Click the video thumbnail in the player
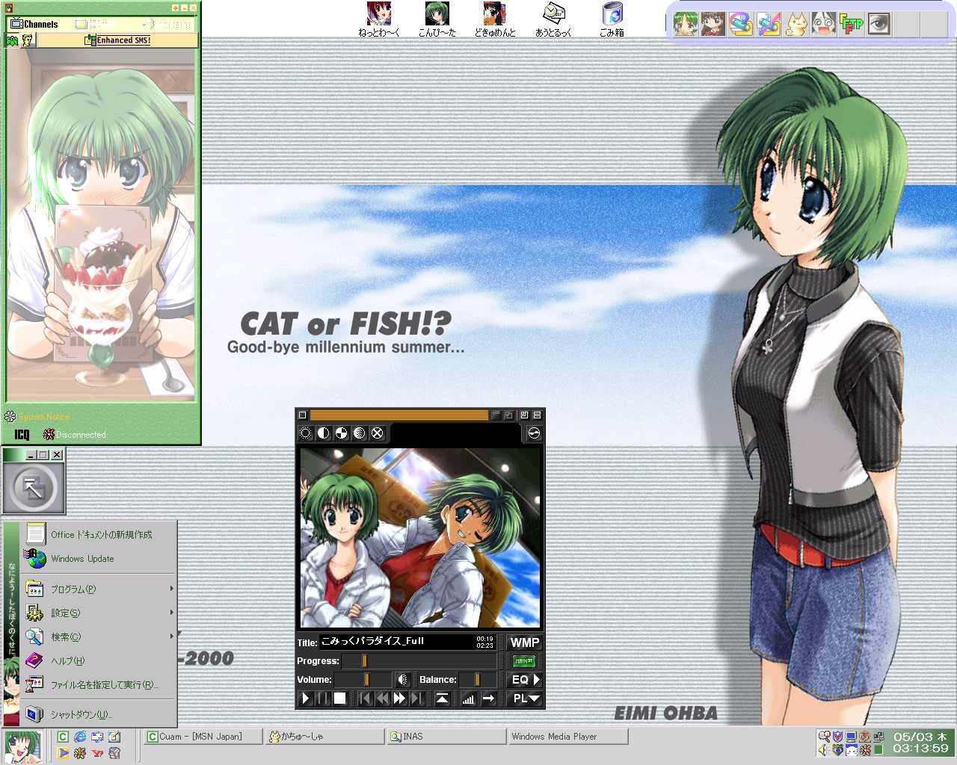This screenshot has width=957, height=765. tap(420, 537)
